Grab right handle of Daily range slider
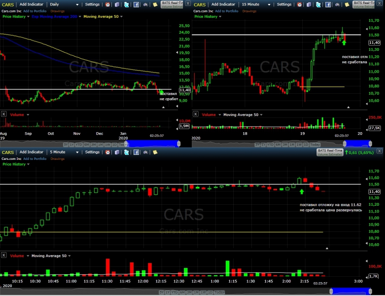This screenshot has width=385, height=296. pos(179,144)
